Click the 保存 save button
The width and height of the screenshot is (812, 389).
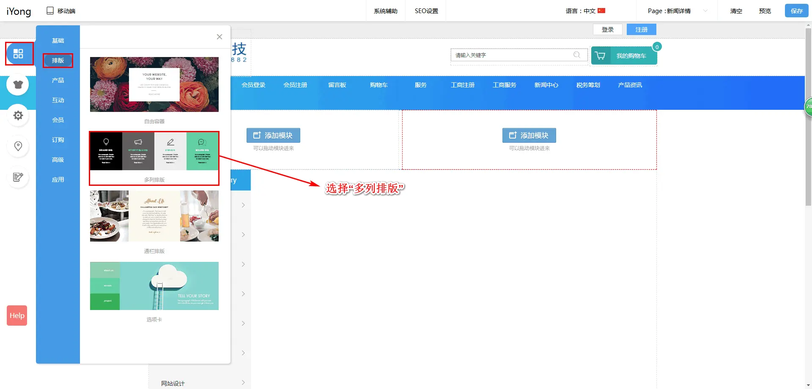pos(796,11)
